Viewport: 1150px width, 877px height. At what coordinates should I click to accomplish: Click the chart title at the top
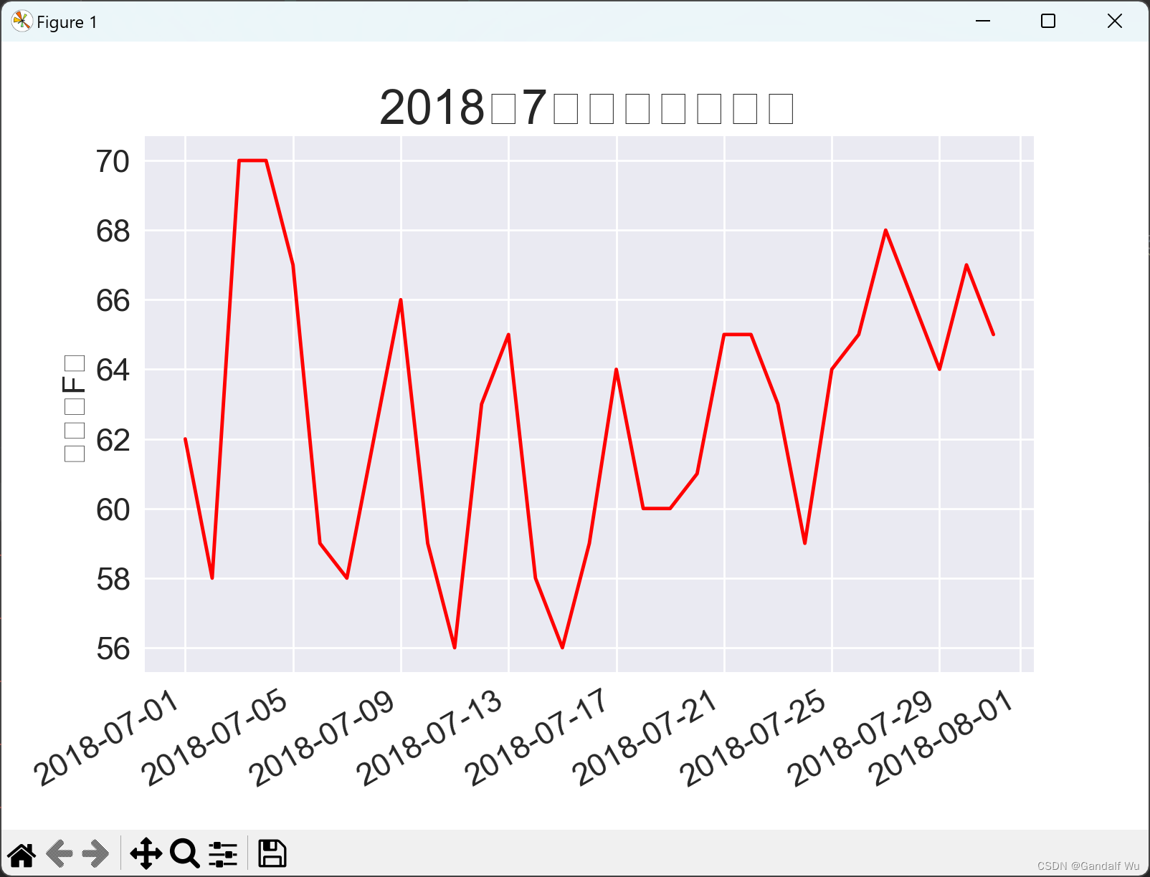click(x=586, y=105)
